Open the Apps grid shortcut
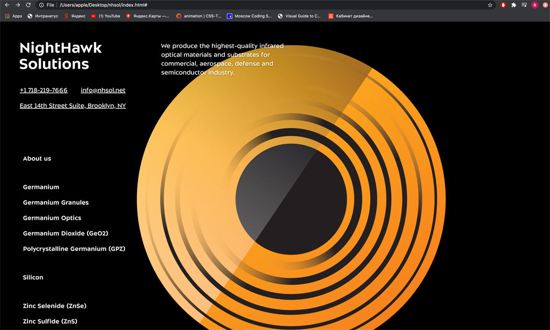 (x=14, y=16)
